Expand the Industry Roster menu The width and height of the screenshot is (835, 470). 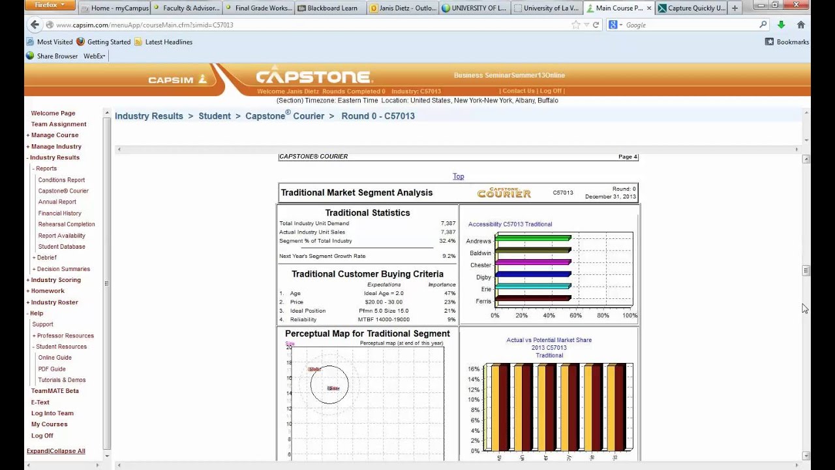coord(52,302)
